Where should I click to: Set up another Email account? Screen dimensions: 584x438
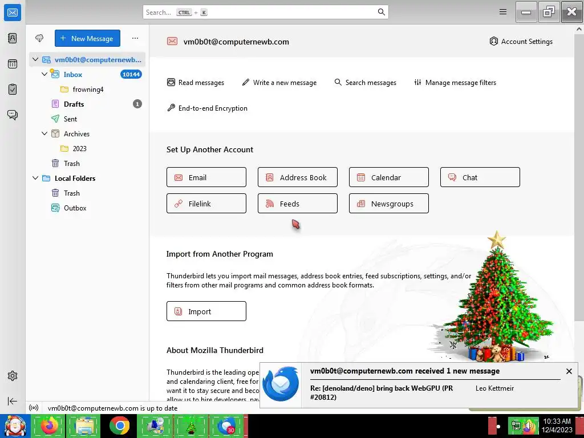pos(206,177)
